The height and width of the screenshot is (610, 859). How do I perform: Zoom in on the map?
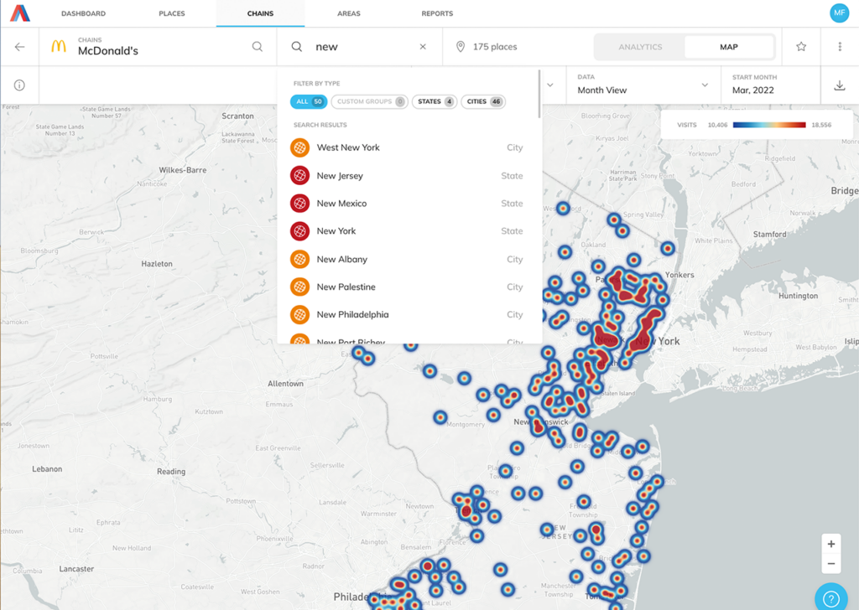830,544
